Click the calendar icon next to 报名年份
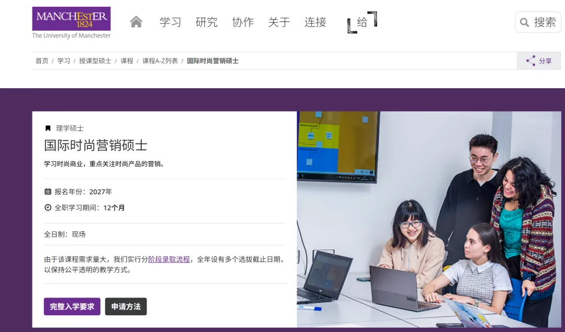Screen dimensions: 565x332 tap(48, 192)
